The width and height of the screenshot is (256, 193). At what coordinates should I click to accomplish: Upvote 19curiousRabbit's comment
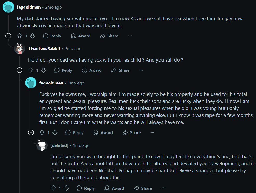click(x=31, y=70)
